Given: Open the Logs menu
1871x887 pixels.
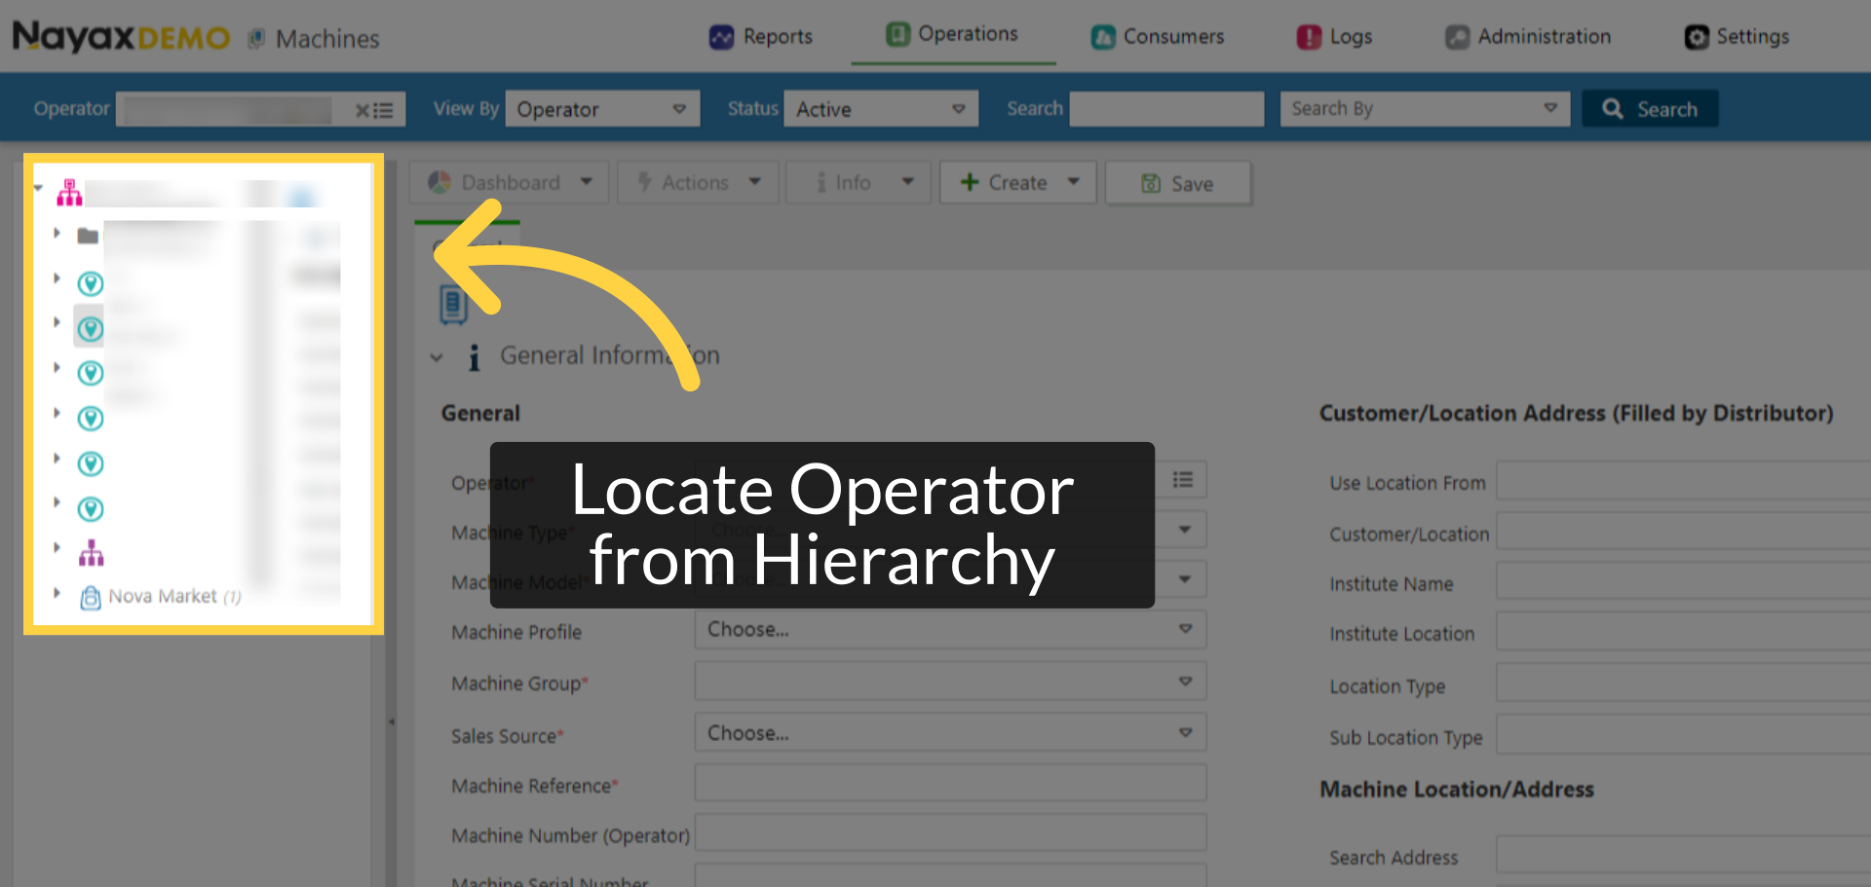Looking at the screenshot, I should [1334, 37].
